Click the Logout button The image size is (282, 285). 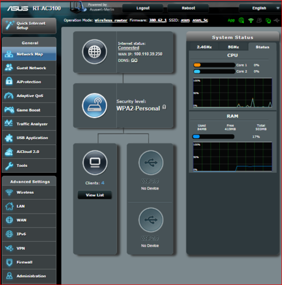[143, 8]
